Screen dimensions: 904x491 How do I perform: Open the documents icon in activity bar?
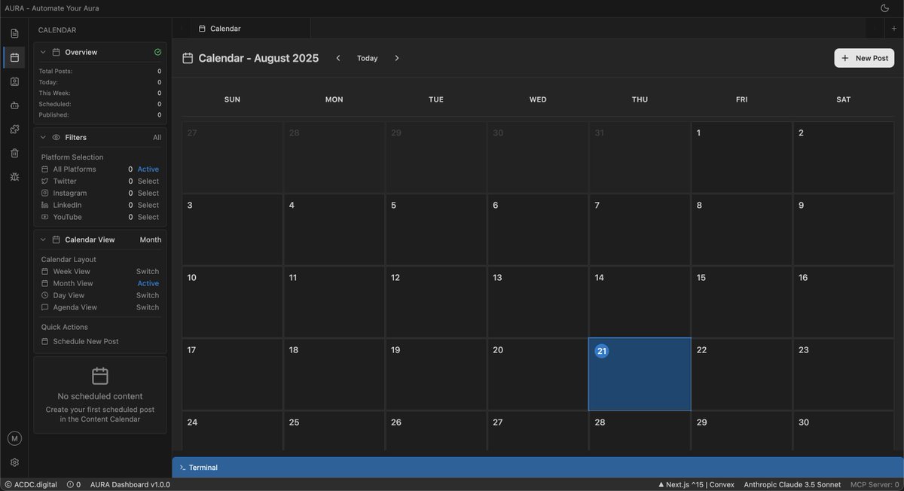pos(14,33)
